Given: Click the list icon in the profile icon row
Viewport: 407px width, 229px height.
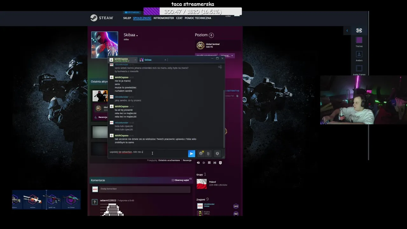Looking at the screenshot, I should pos(209,163).
